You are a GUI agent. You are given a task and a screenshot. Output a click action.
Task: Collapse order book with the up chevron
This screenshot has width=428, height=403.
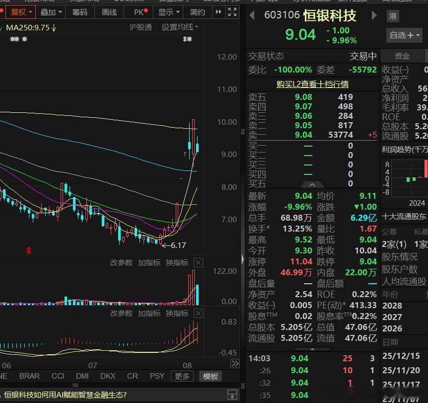pos(312,185)
